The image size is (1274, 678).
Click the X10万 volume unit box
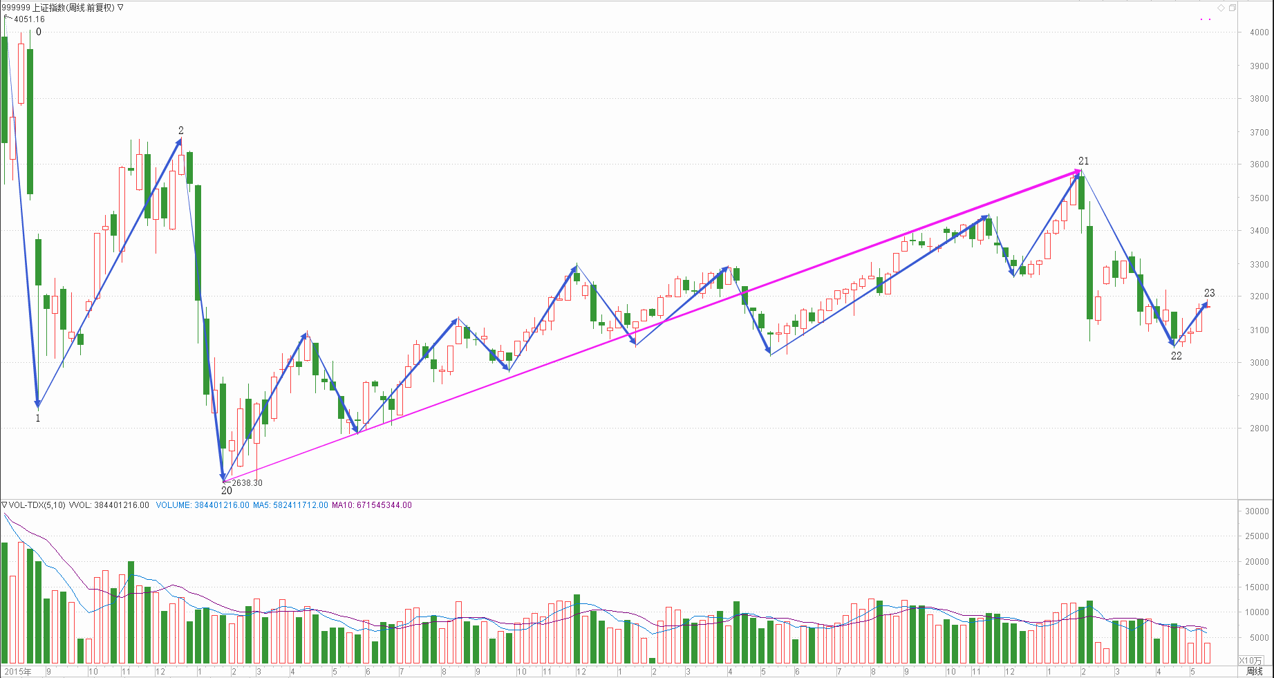tap(1250, 661)
